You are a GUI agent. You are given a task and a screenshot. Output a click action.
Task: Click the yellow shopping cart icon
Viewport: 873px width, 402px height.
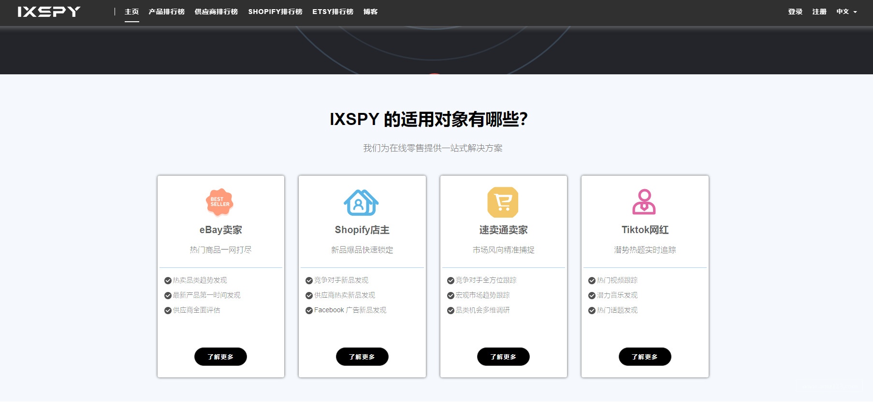coord(503,202)
